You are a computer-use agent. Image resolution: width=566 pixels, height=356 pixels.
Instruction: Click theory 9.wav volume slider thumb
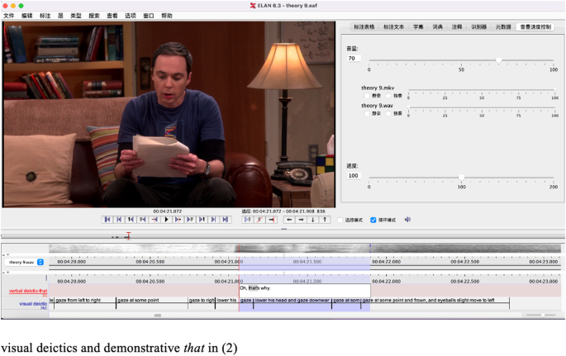point(409,107)
